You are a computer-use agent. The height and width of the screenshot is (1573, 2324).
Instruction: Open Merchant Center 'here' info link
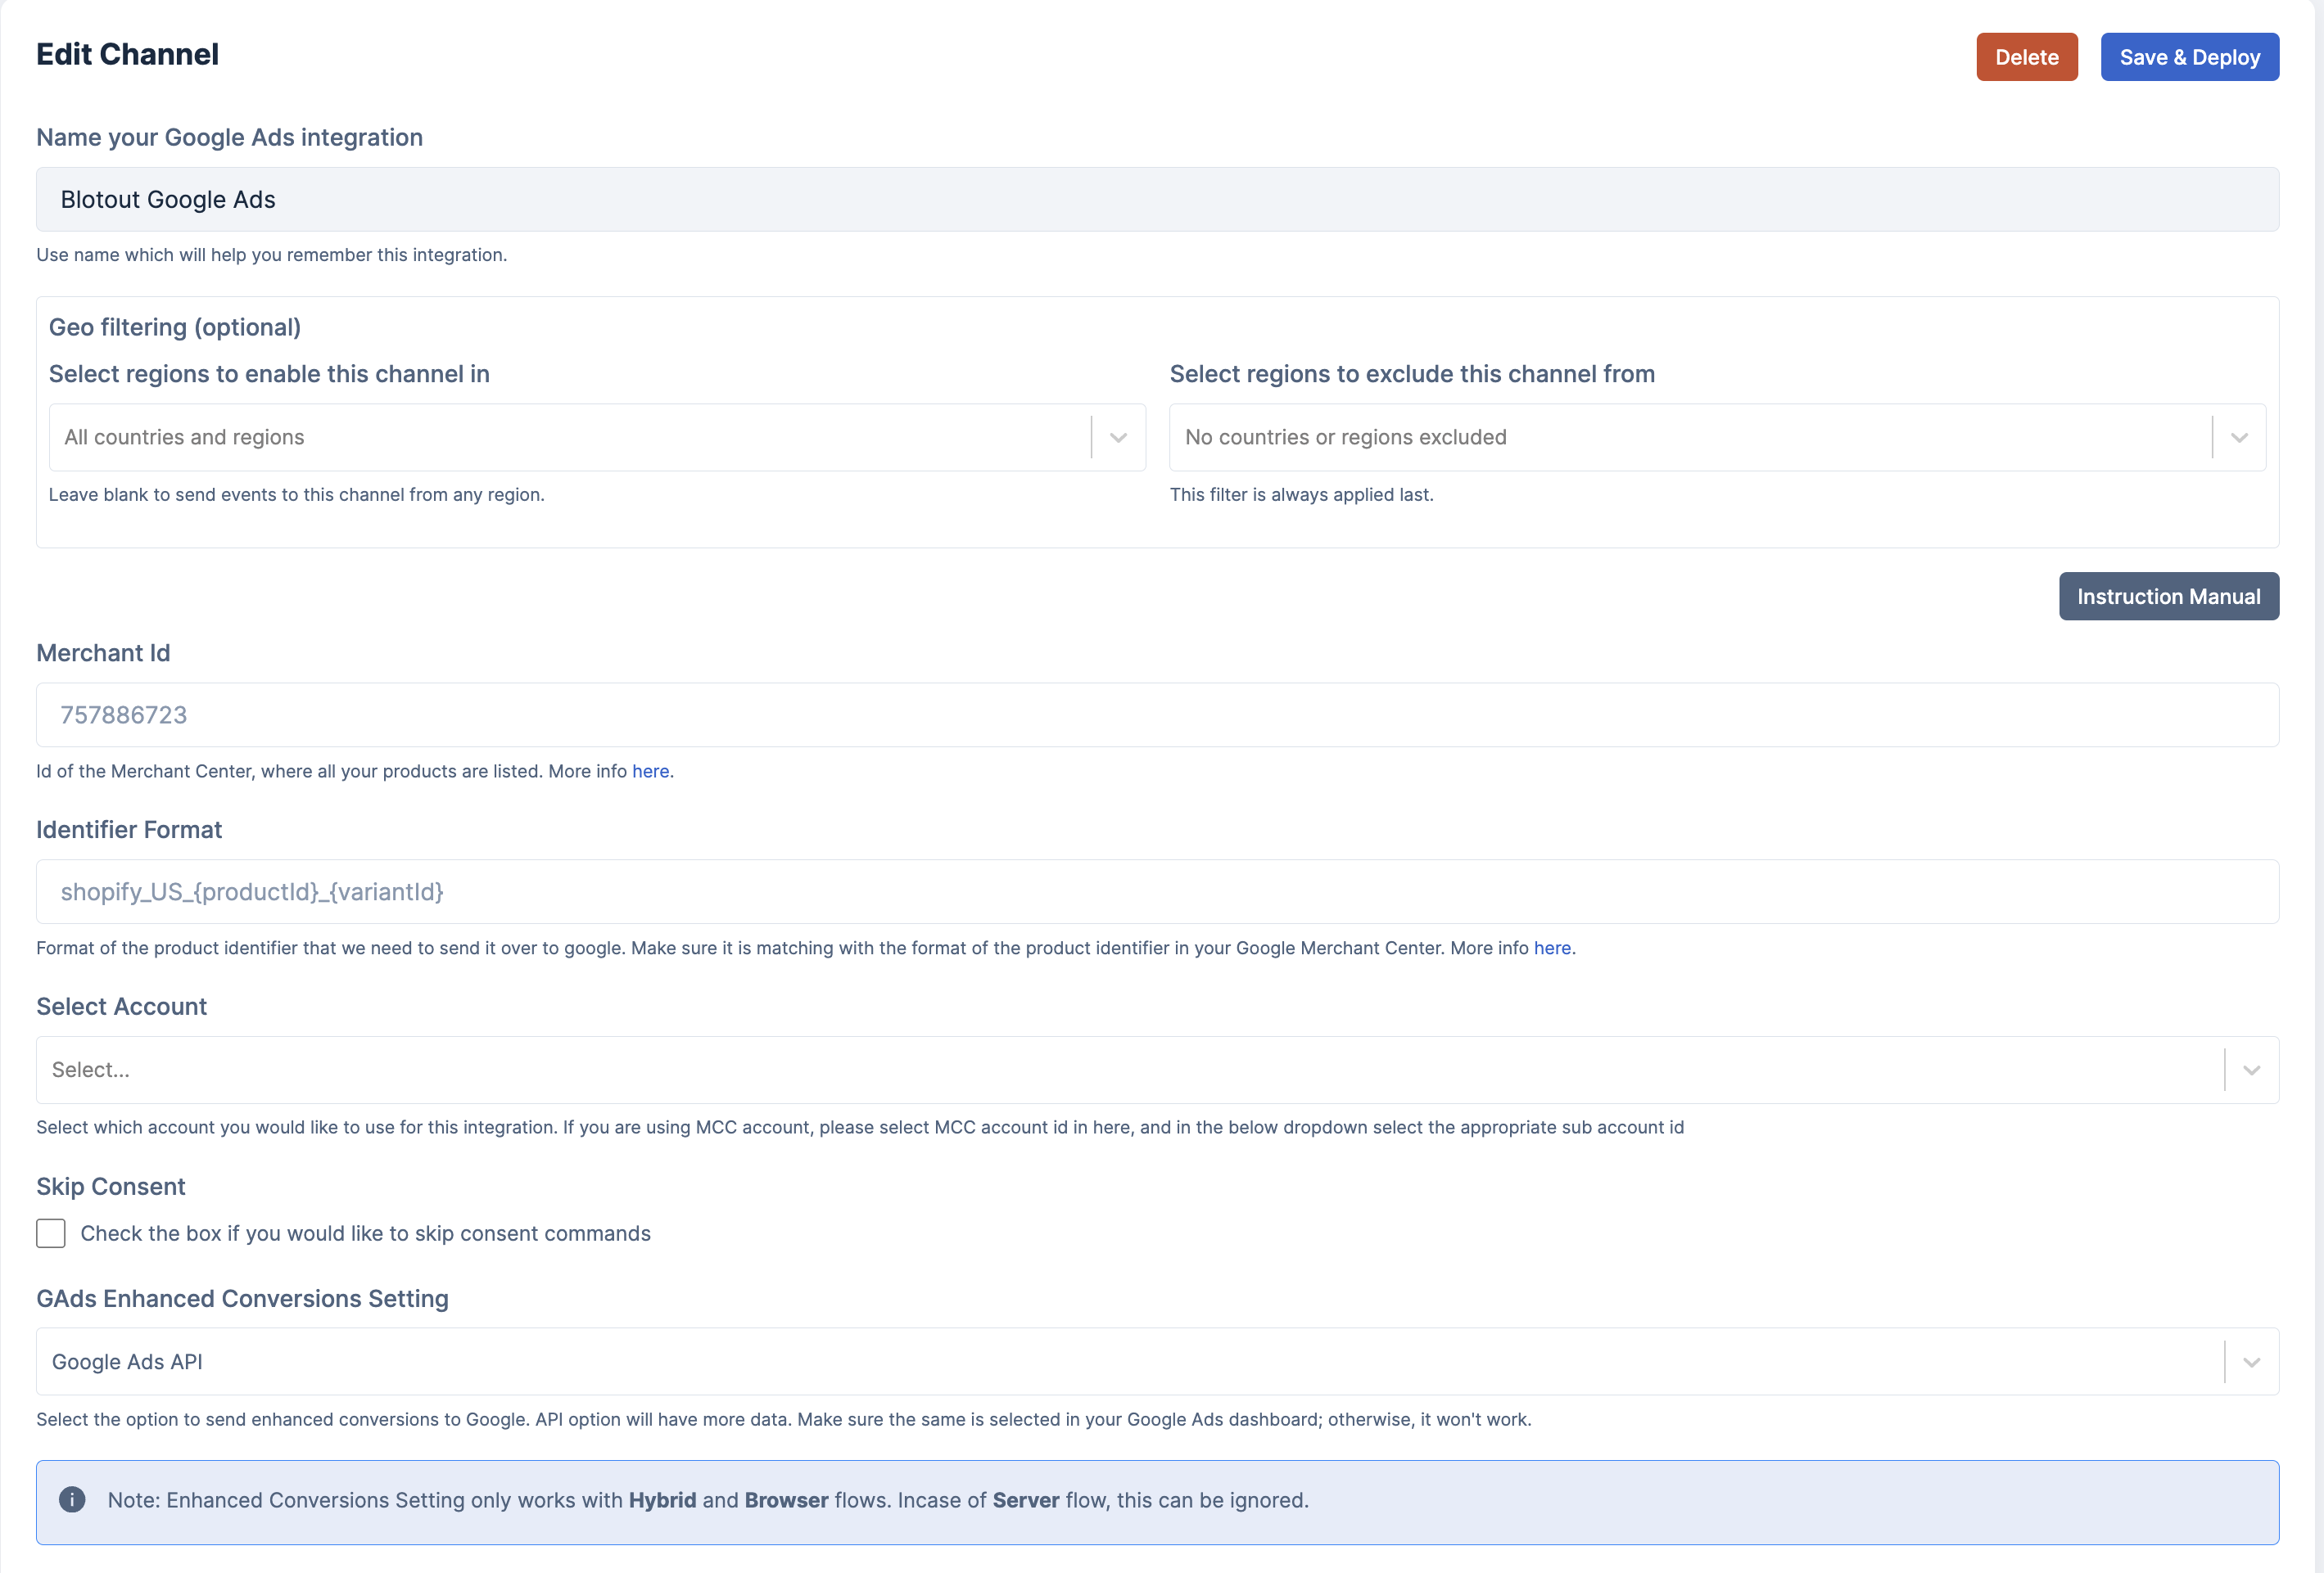click(x=650, y=772)
